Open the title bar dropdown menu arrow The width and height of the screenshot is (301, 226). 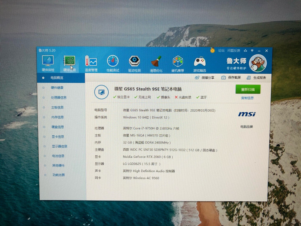tap(252, 51)
